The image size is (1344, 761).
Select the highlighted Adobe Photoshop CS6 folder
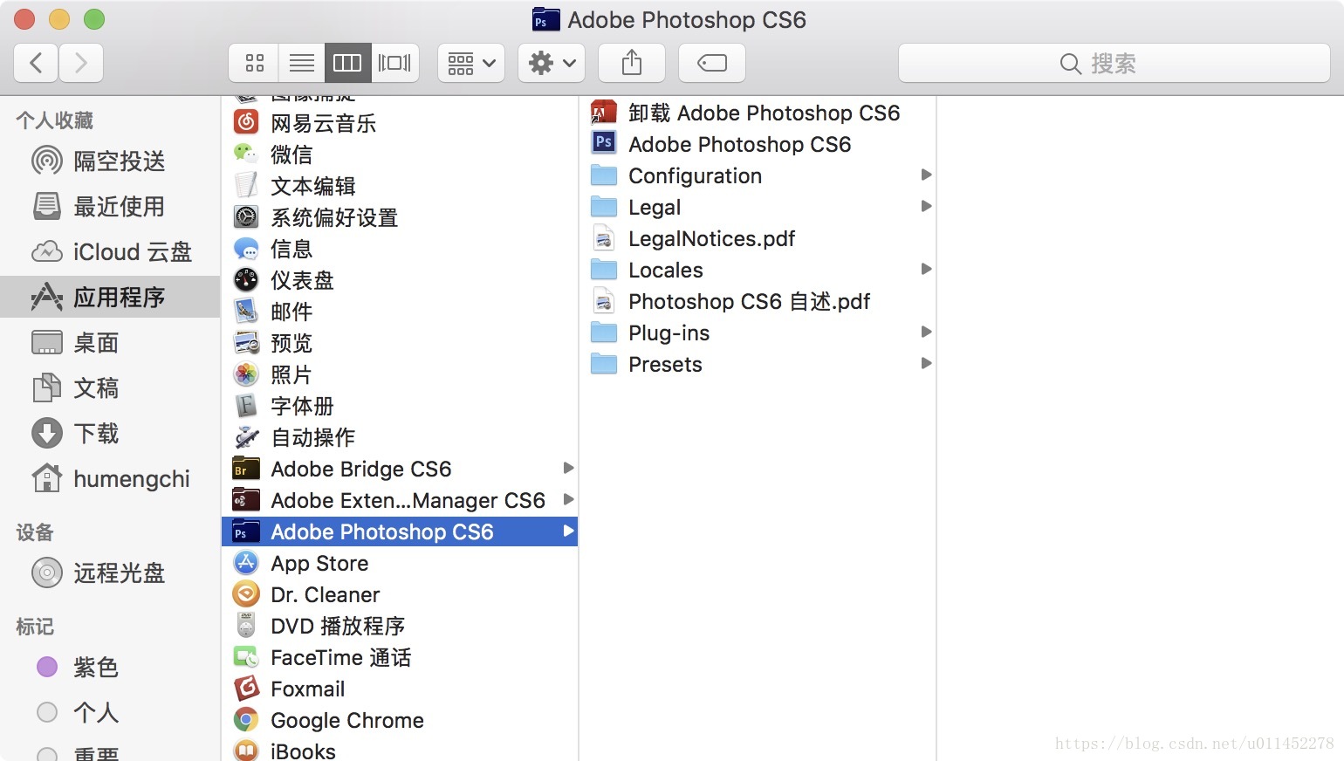click(400, 531)
